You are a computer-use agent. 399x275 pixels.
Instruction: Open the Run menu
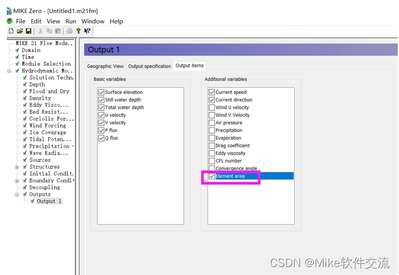[x=71, y=22]
